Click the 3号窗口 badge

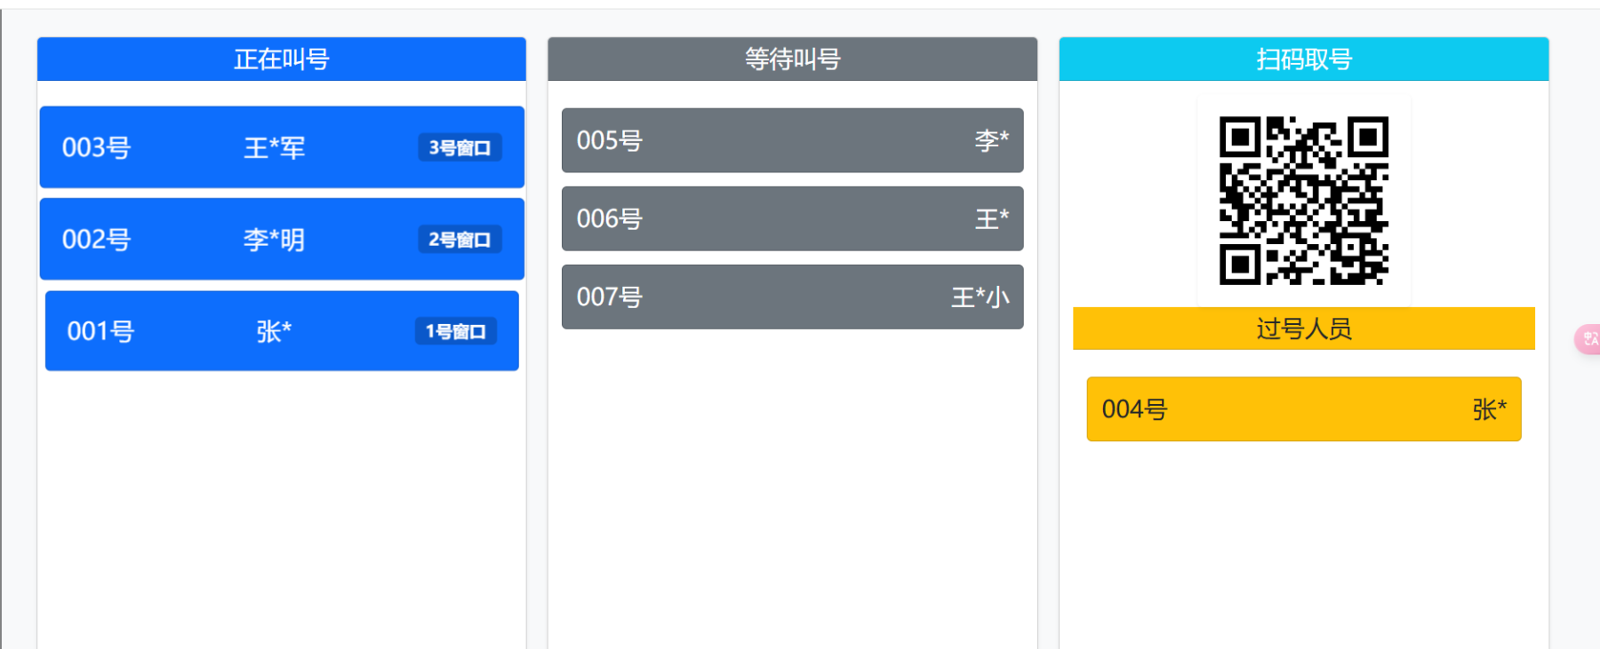[460, 147]
